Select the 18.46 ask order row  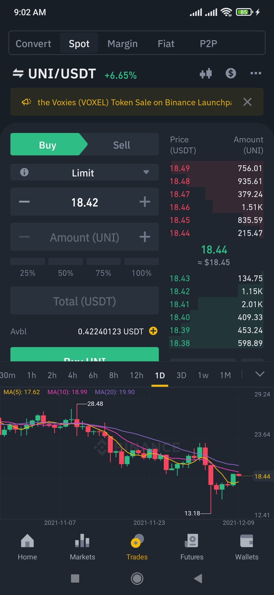(216, 207)
